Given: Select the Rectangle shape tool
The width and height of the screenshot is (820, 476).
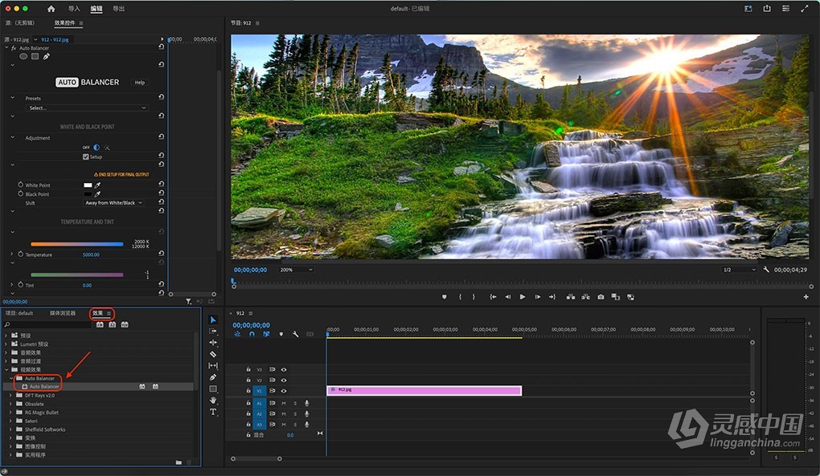Looking at the screenshot, I should [x=213, y=389].
